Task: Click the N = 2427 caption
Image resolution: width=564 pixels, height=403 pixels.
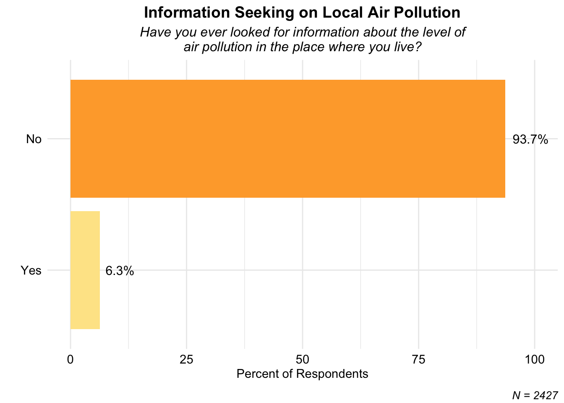Action: click(x=535, y=395)
